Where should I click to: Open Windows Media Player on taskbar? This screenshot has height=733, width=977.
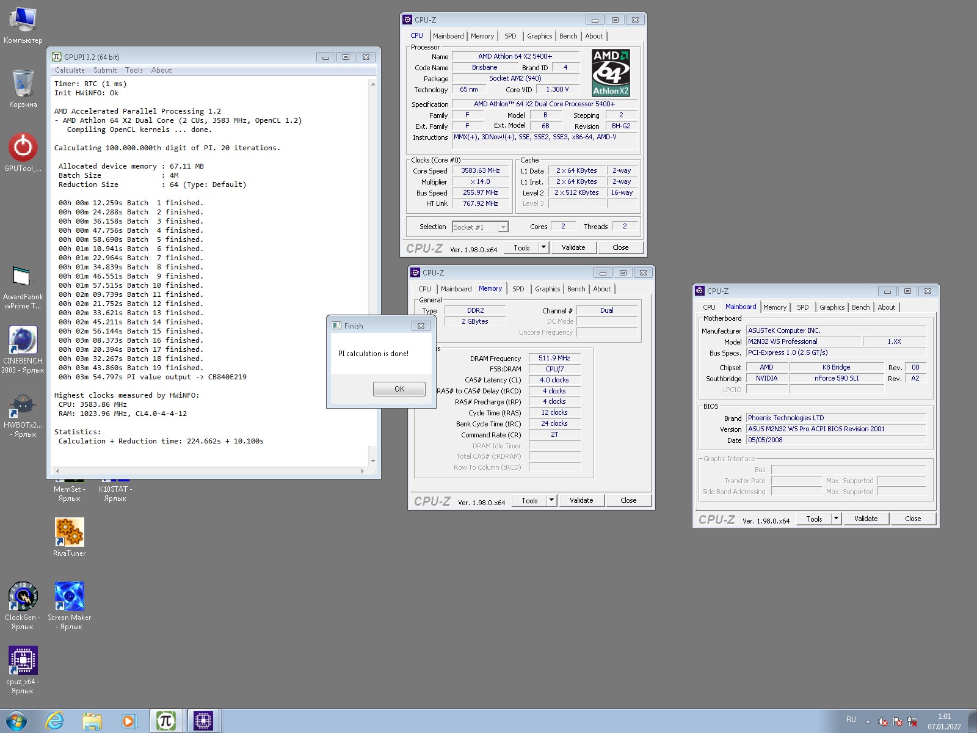(x=129, y=721)
